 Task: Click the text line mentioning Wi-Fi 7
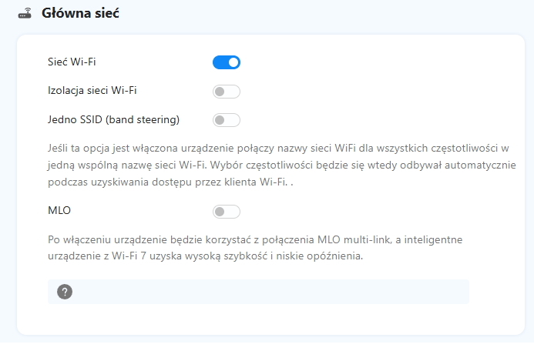pos(206,256)
